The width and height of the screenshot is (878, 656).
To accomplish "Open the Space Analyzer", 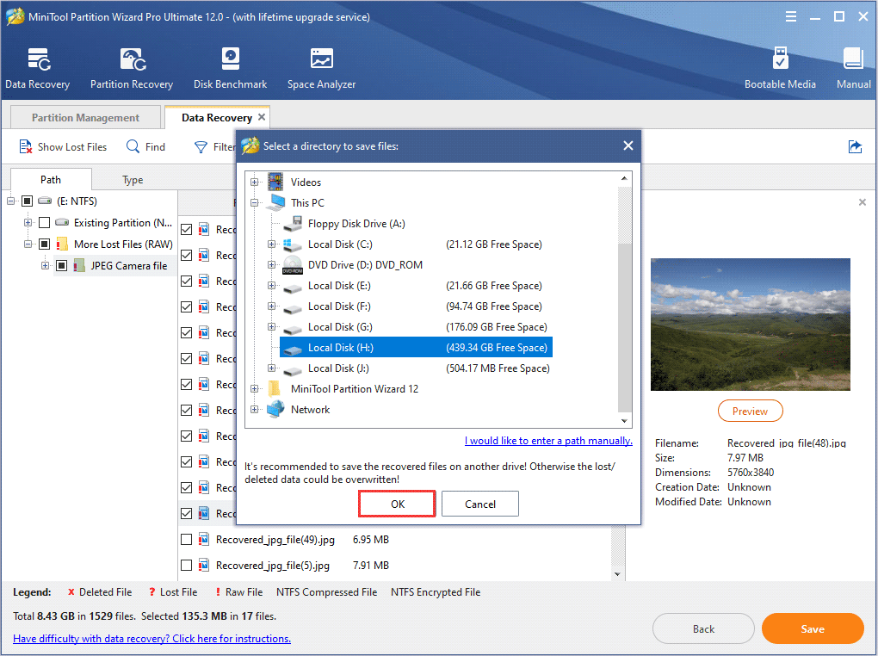I will pyautogui.click(x=321, y=67).
